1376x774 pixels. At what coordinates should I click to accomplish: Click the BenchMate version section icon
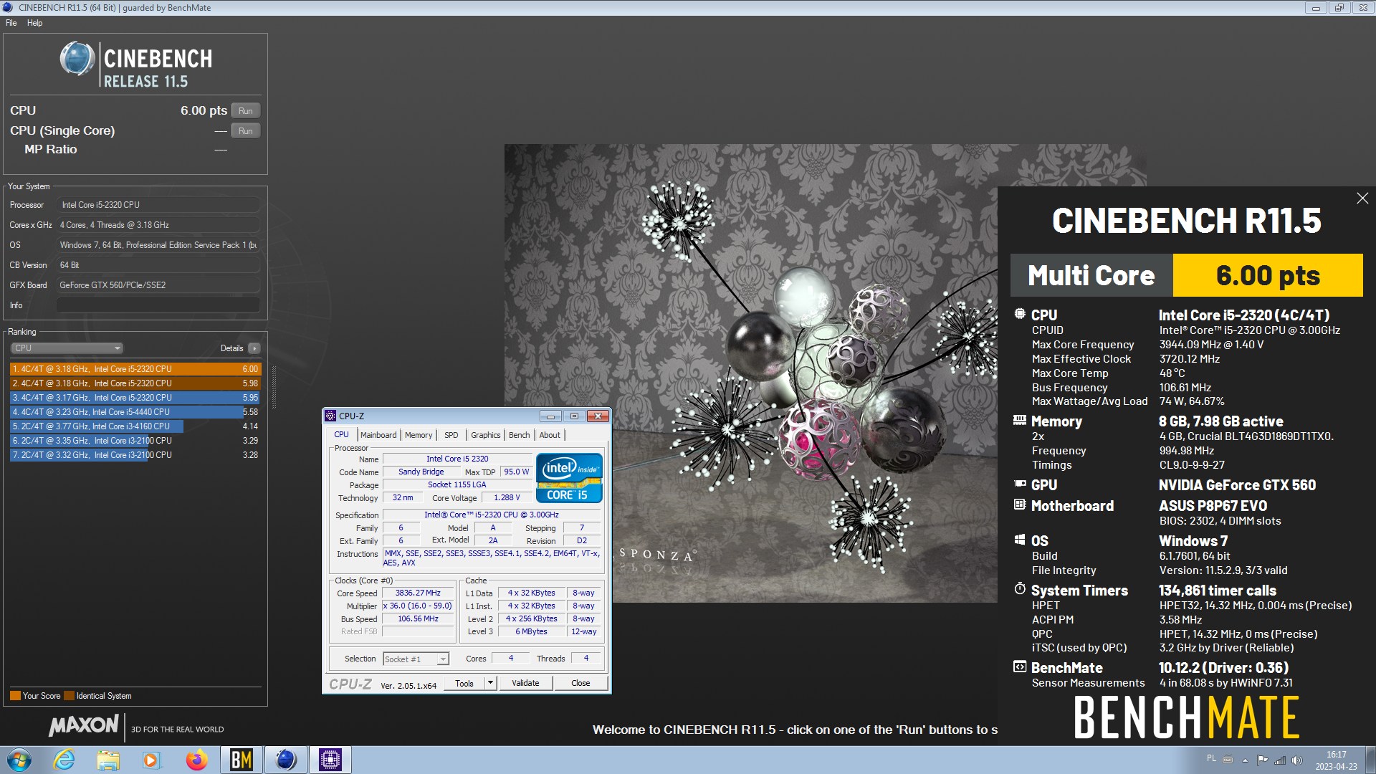click(x=1020, y=666)
